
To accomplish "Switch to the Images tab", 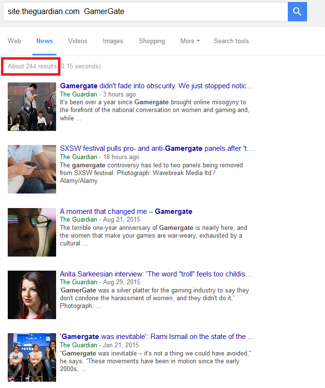I will [113, 41].
